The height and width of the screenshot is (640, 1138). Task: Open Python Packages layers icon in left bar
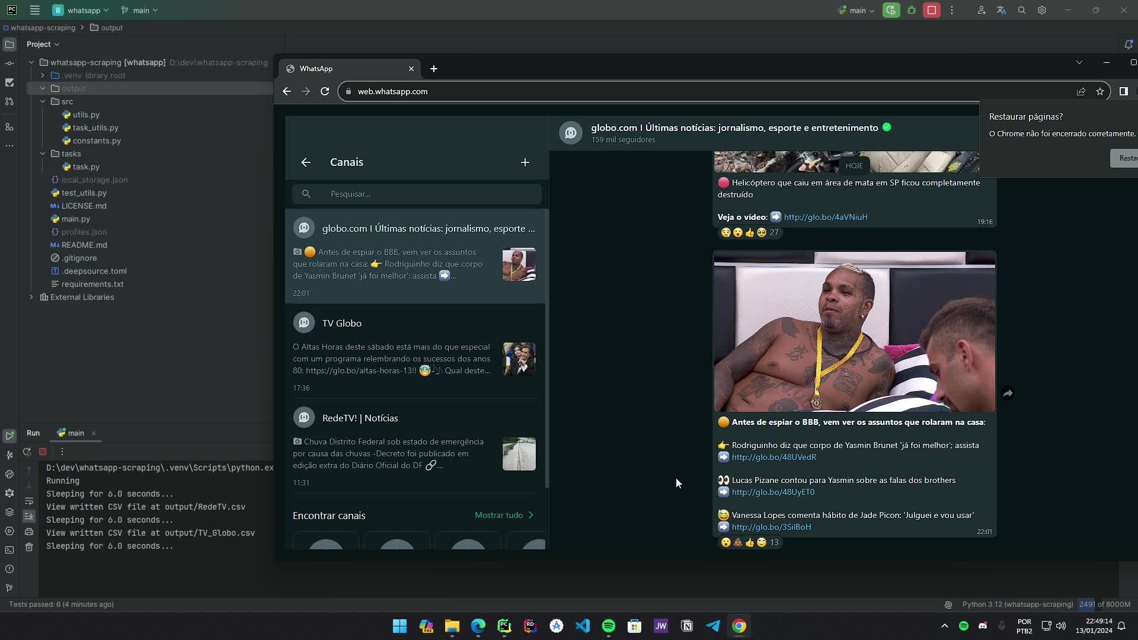point(9,512)
